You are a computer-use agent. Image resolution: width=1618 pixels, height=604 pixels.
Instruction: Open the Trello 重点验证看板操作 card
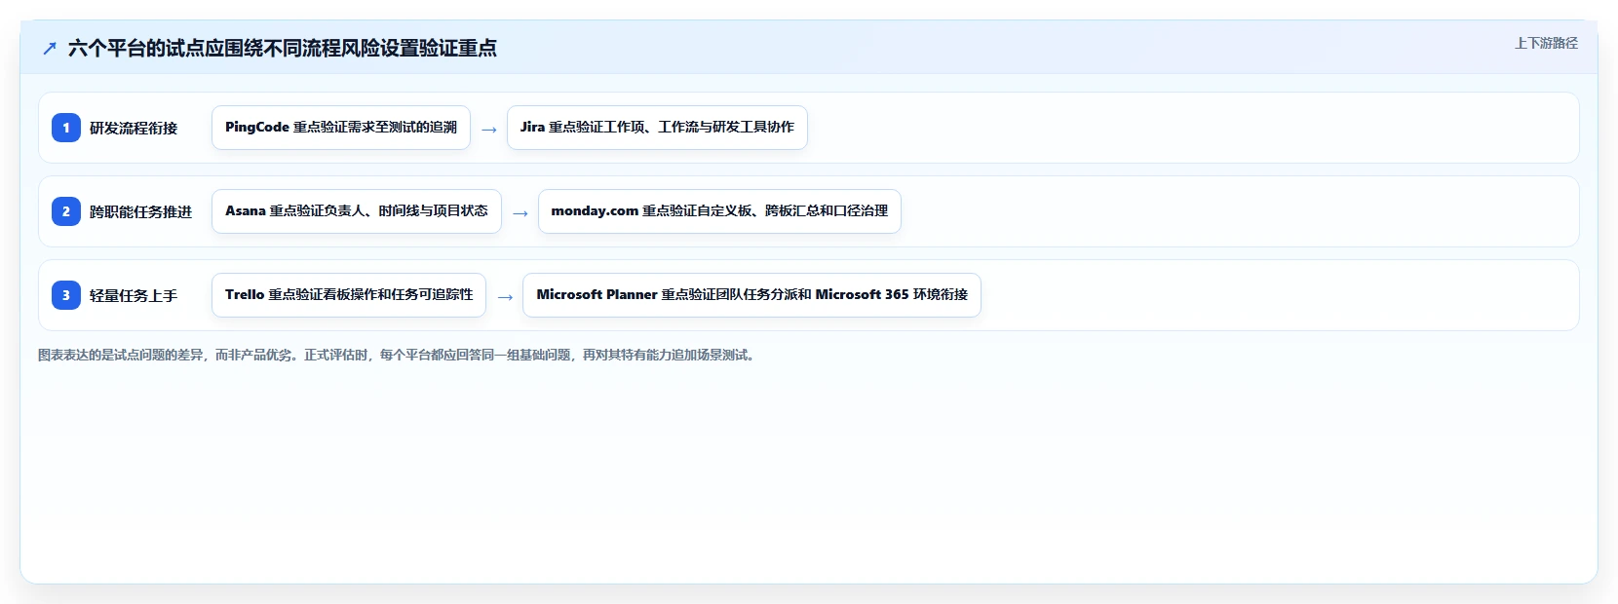(x=349, y=295)
